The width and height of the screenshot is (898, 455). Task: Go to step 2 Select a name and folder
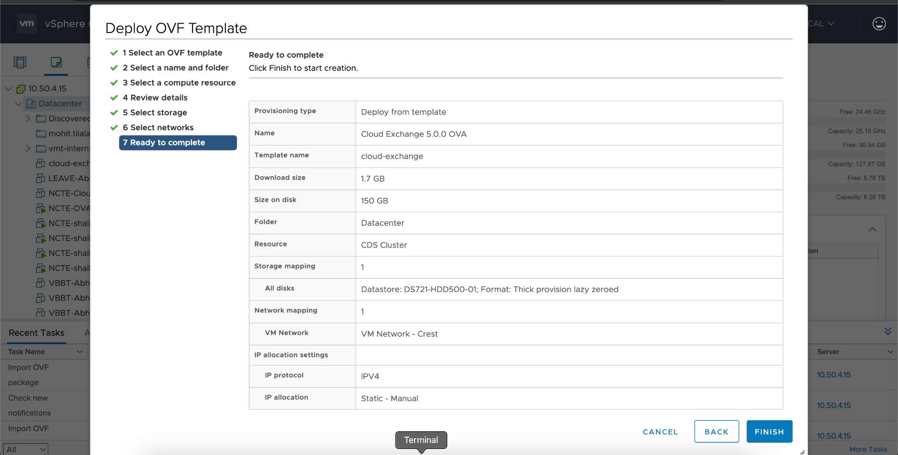coord(175,68)
